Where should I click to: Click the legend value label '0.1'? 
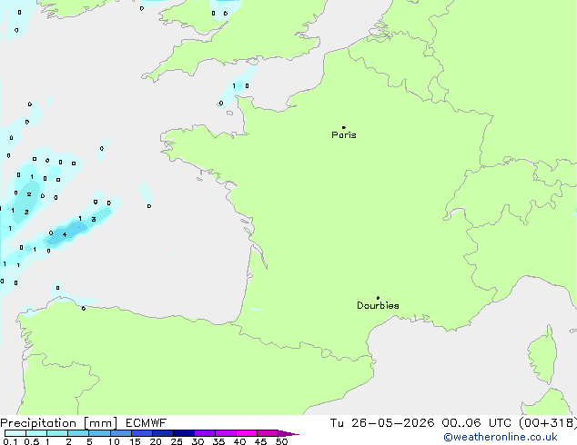10,441
